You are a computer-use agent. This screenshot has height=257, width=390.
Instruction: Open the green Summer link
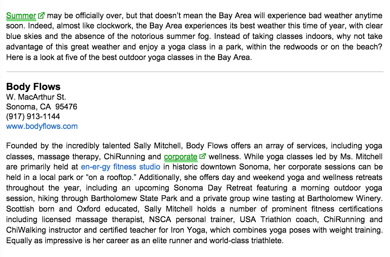click(21, 16)
